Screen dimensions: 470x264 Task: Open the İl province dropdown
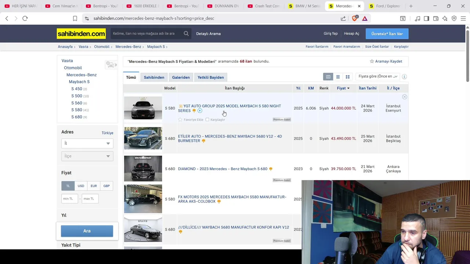87,143
